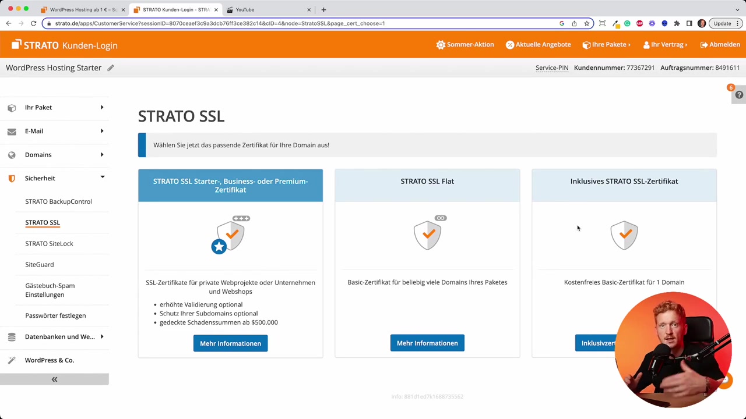Go back with the browser back arrow
746x419 pixels.
pos(8,23)
